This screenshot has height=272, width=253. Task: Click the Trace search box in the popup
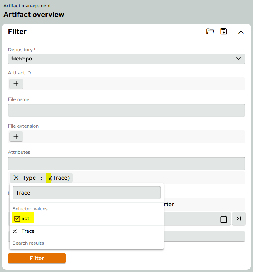(x=86, y=193)
